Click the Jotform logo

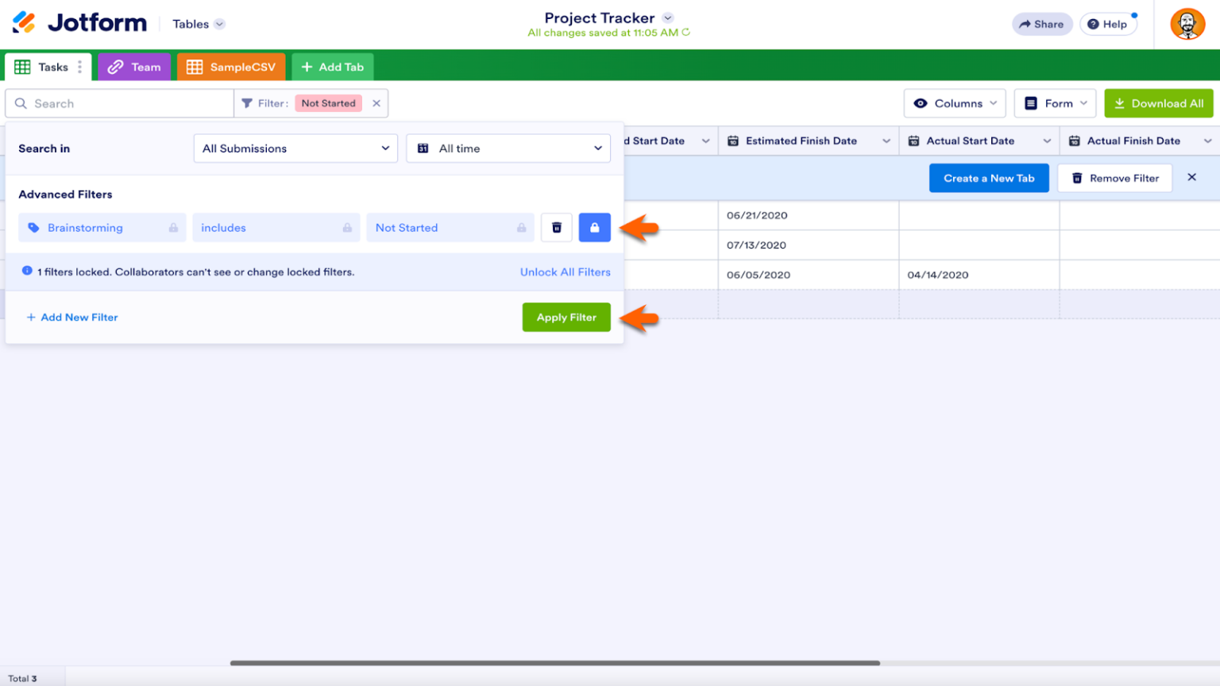pyautogui.click(x=78, y=21)
